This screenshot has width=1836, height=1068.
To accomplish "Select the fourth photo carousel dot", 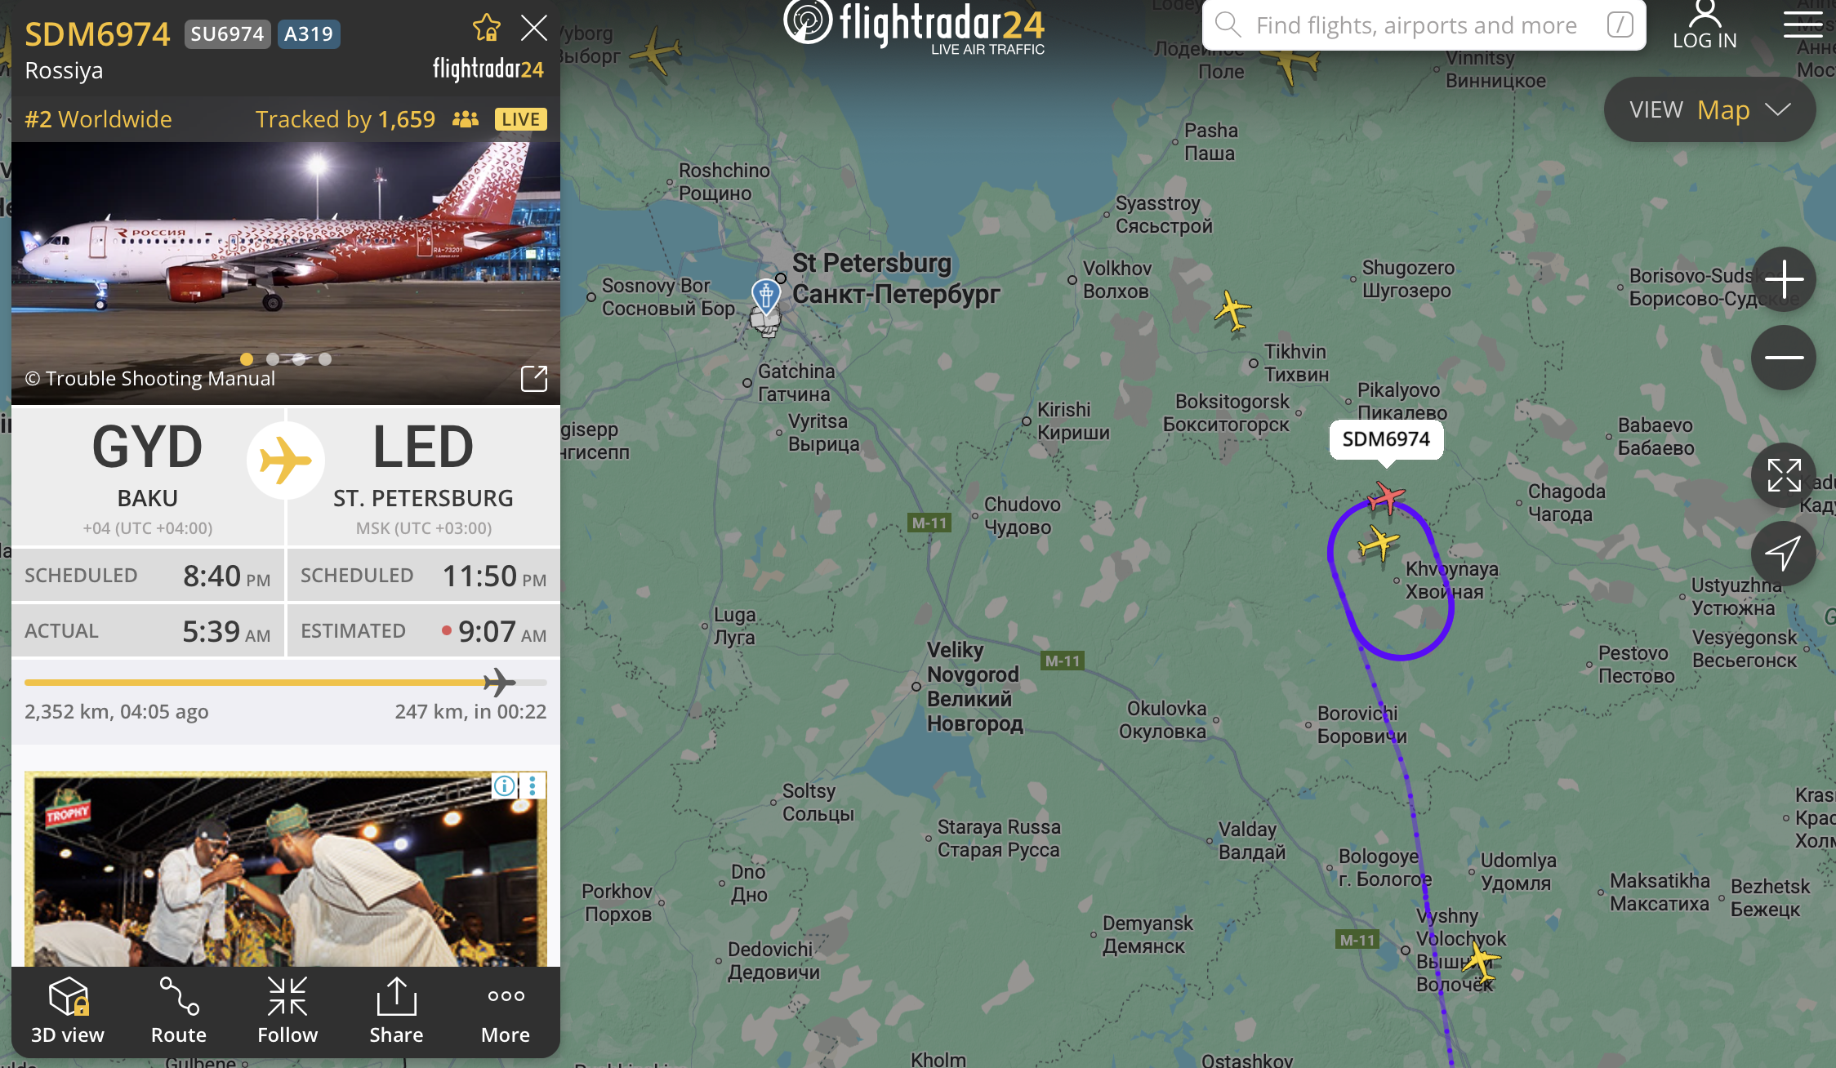I will click(325, 359).
